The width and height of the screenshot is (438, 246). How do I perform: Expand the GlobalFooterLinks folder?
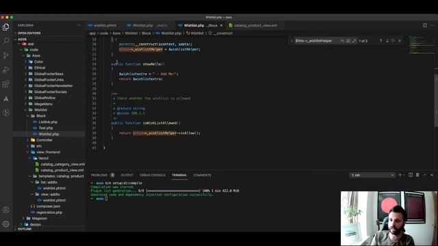[49, 80]
